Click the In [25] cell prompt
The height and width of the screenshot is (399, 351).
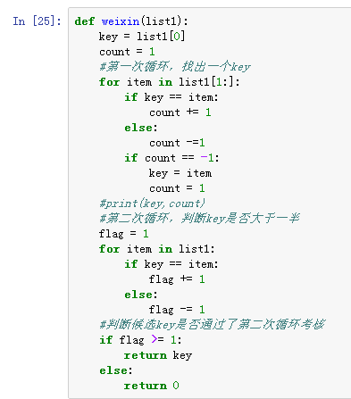point(37,21)
